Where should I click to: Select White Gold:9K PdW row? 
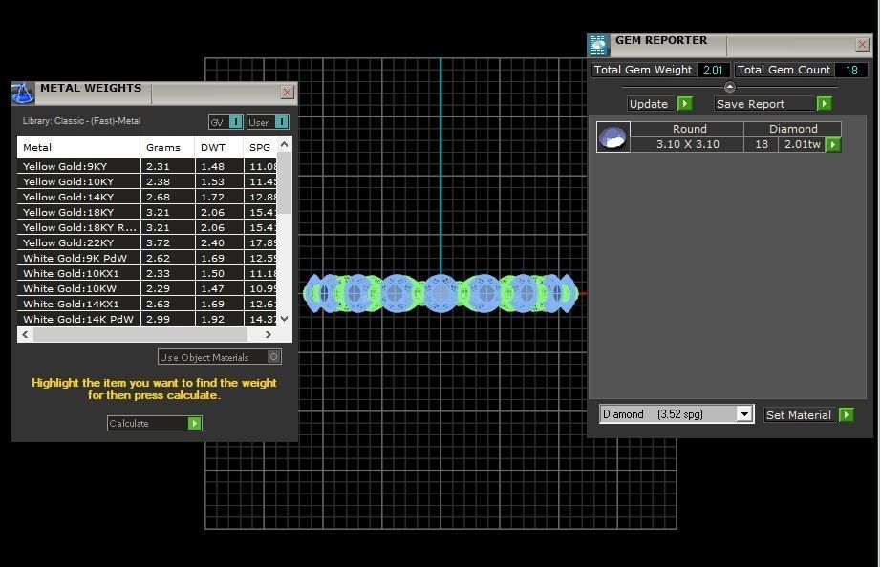coord(147,258)
